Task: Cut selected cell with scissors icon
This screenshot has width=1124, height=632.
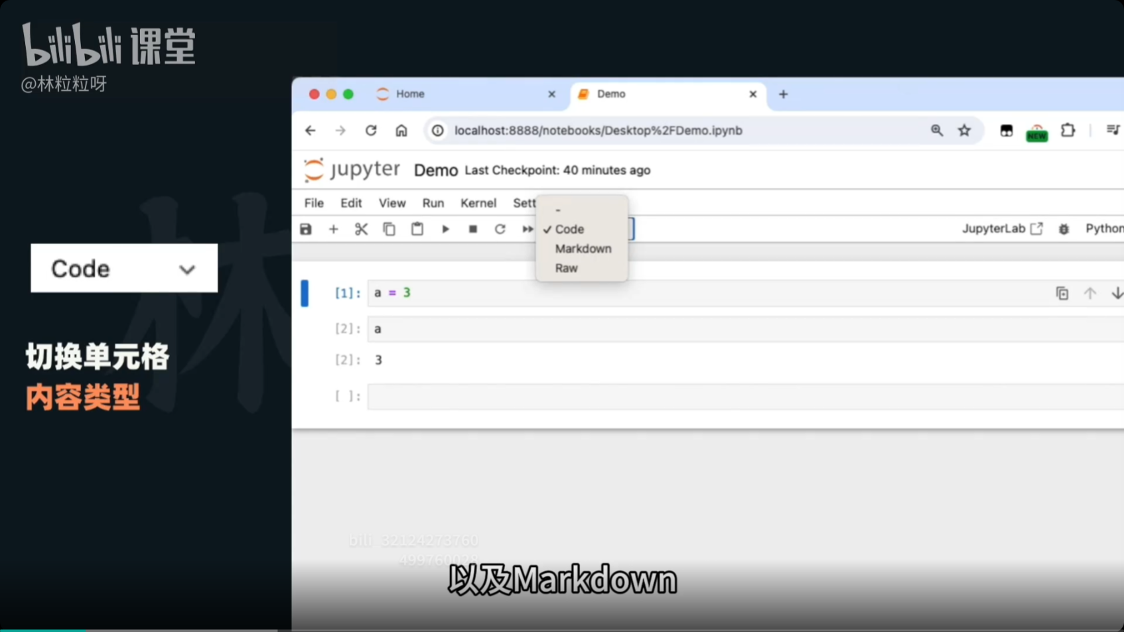Action: click(x=361, y=229)
